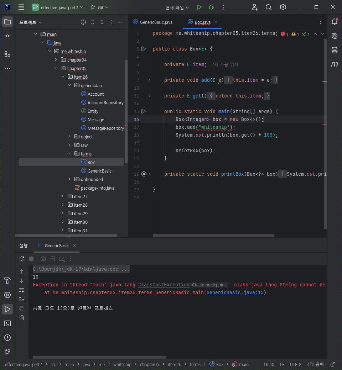Screen dimensions: 342x370
Task: Run the current file with green play icon
Action: pos(199,7)
